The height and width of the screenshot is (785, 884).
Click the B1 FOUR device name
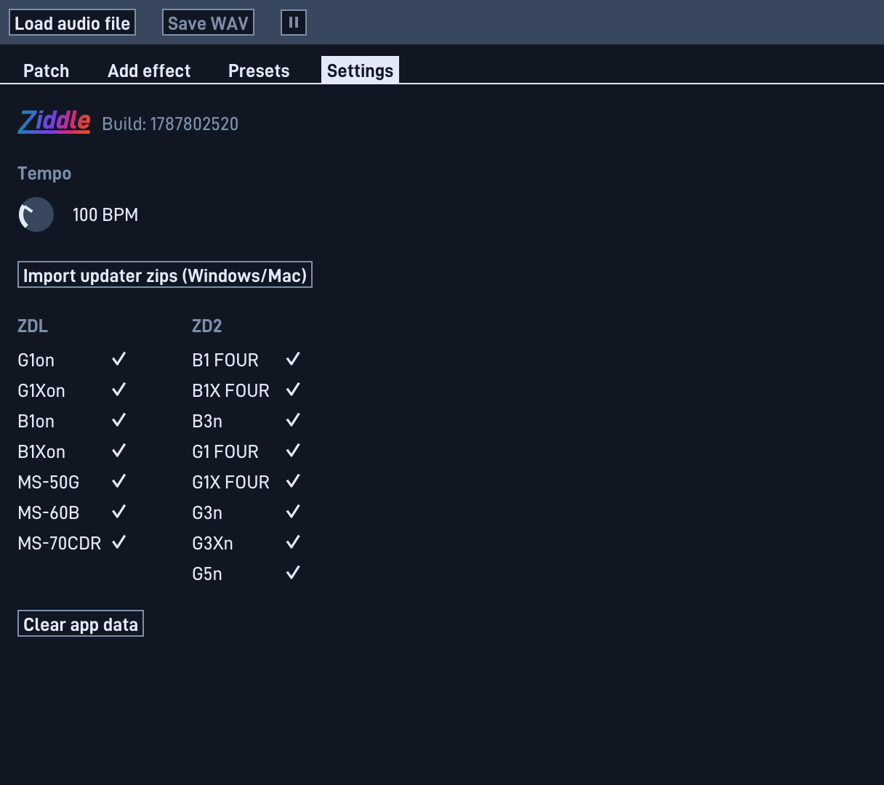(225, 360)
